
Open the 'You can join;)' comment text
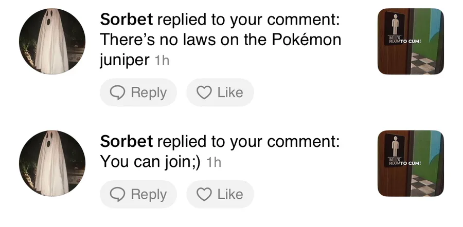pos(150,162)
